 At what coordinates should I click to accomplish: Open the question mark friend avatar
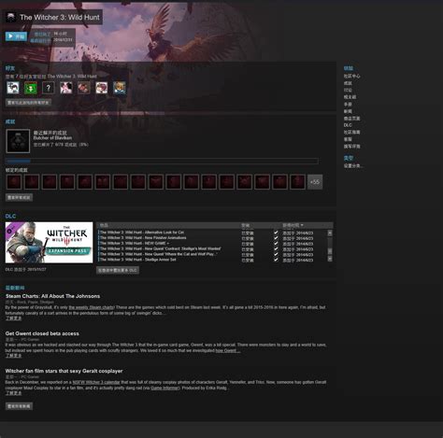coord(49,88)
